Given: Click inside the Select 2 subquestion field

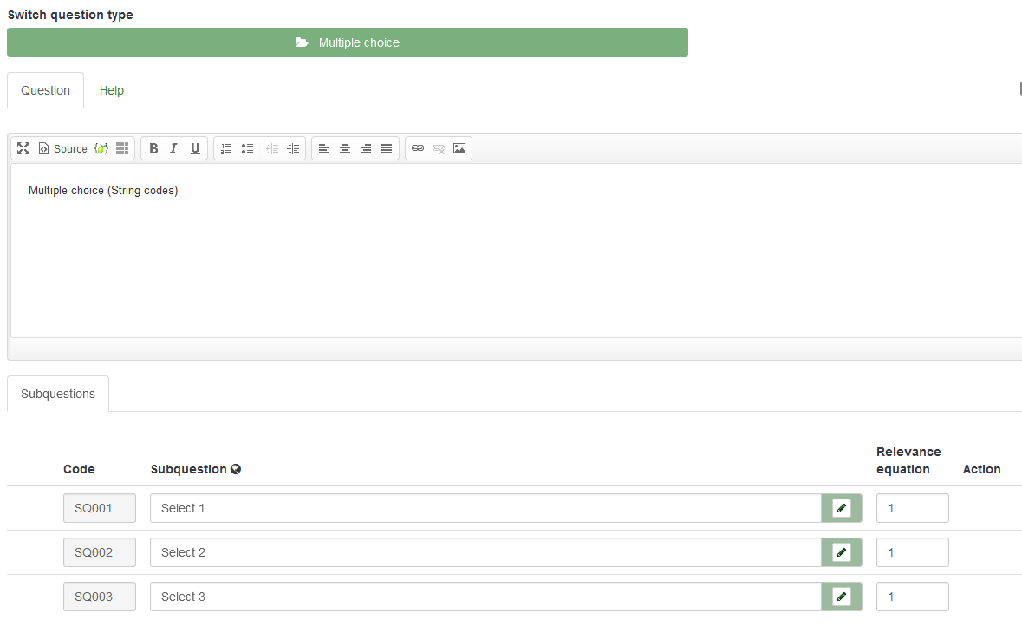Looking at the screenshot, I should point(477,552).
